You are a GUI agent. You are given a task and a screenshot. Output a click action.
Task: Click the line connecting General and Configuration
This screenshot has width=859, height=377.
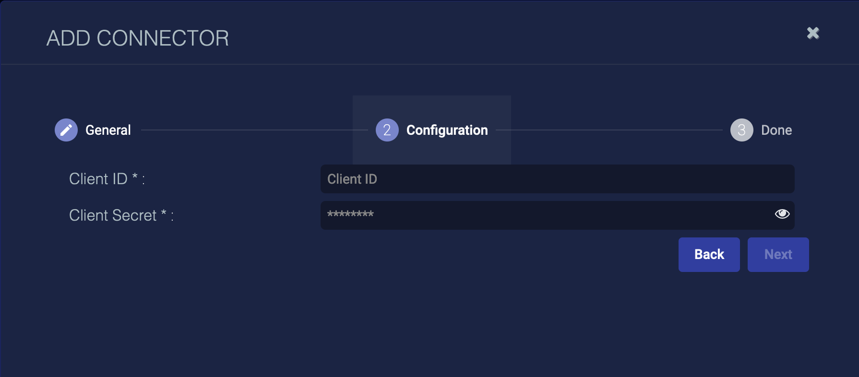tap(254, 130)
